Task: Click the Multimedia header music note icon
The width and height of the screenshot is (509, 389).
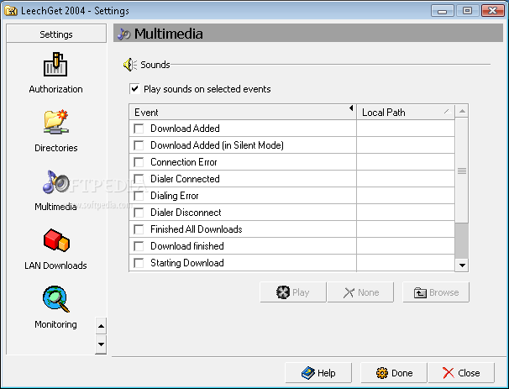Action: 123,34
